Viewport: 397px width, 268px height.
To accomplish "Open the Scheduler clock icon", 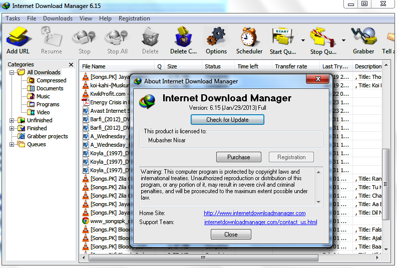I will tap(249, 37).
